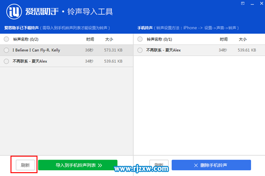Click the window menu icon beside minimize

point(243,3)
